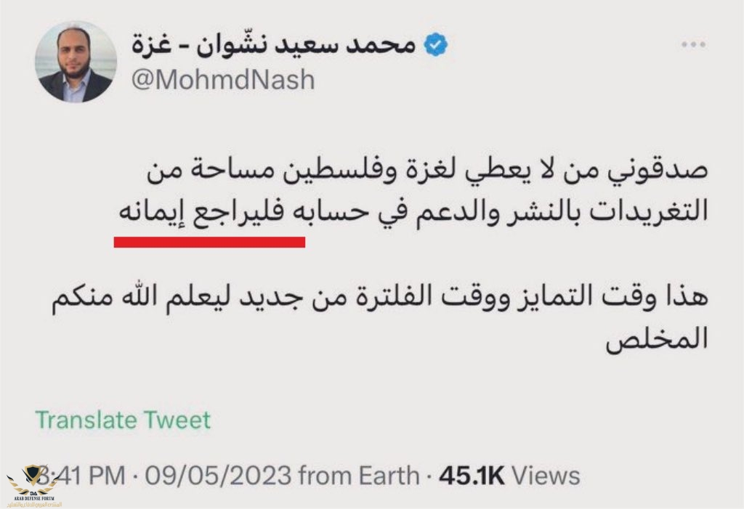Open the author's profile picture
Screen dimensions: 744x509
point(76,62)
